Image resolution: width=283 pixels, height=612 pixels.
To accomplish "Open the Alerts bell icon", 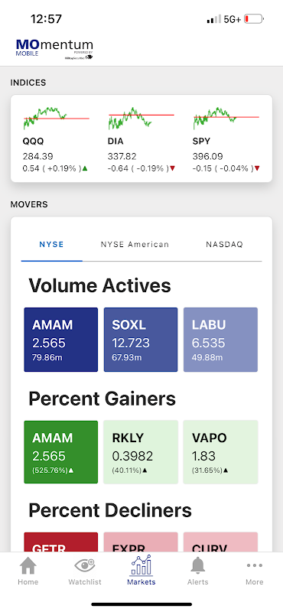I will pyautogui.click(x=198, y=565).
